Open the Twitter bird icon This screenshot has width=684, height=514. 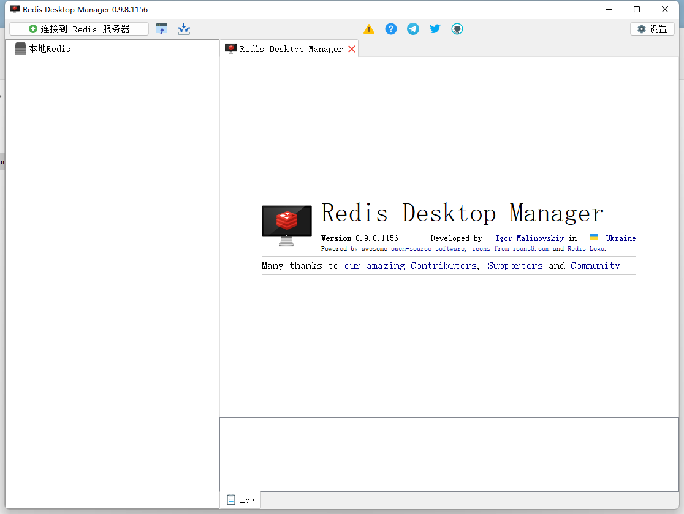tap(435, 29)
